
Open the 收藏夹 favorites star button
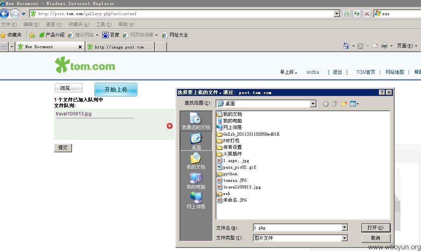(11, 35)
